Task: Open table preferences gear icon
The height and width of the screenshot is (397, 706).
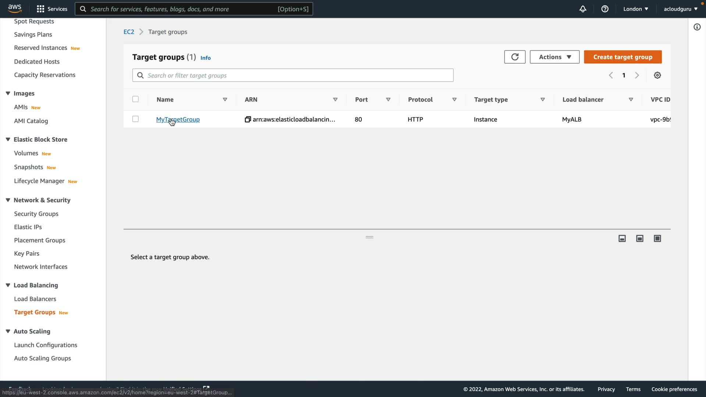Action: 657,75
